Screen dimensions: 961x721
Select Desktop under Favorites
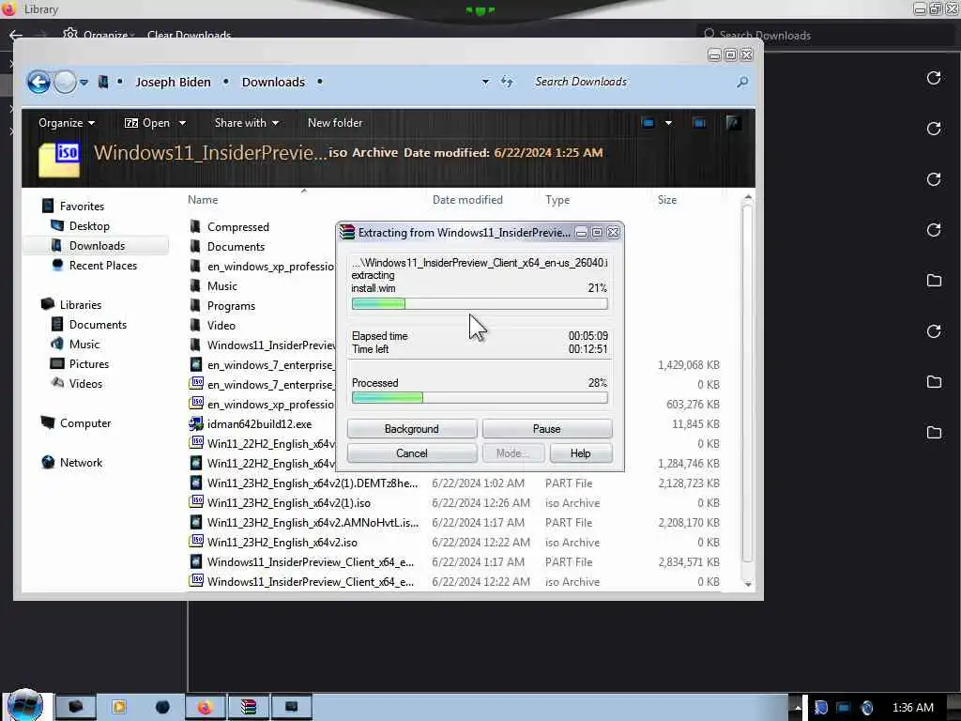coord(89,225)
